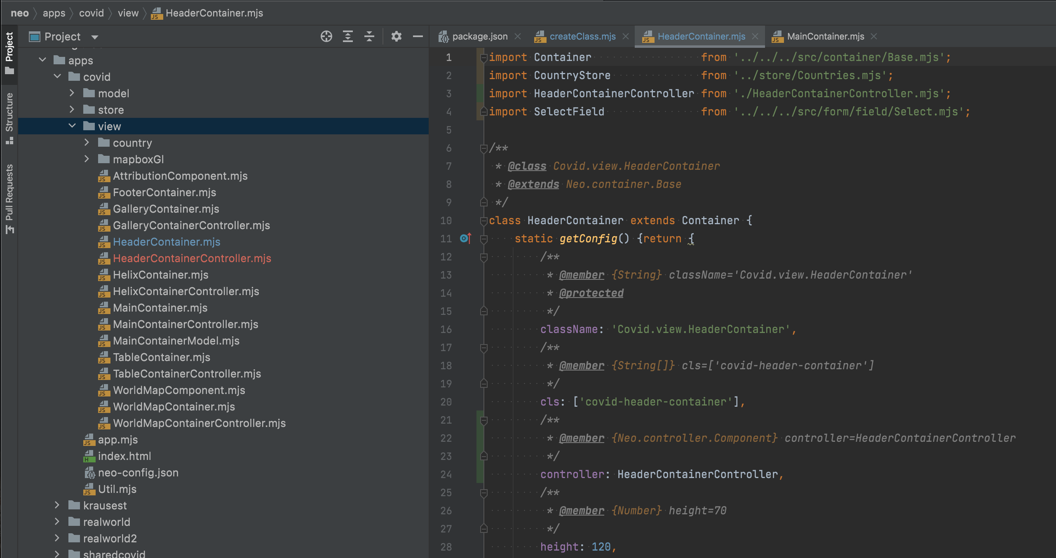Screen dimensions: 1056x558
Task: Click view in the breadcrumb path
Action: [128, 13]
